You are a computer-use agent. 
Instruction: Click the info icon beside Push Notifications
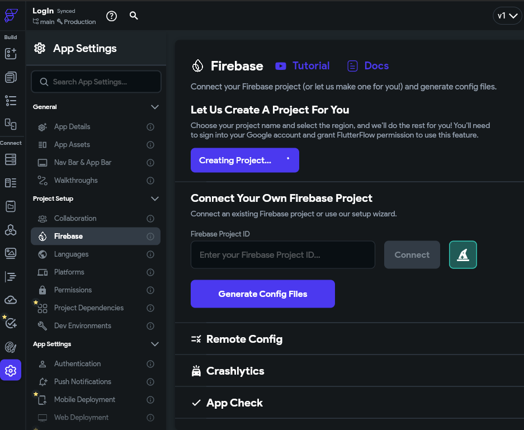click(x=150, y=382)
